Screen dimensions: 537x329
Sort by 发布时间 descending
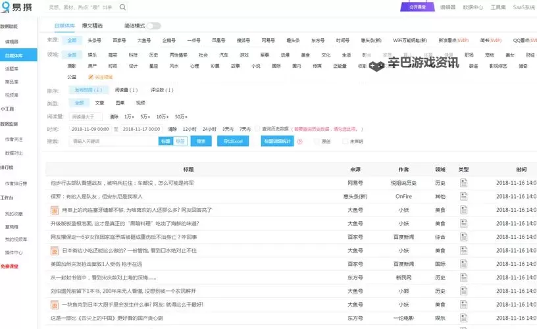click(88, 90)
